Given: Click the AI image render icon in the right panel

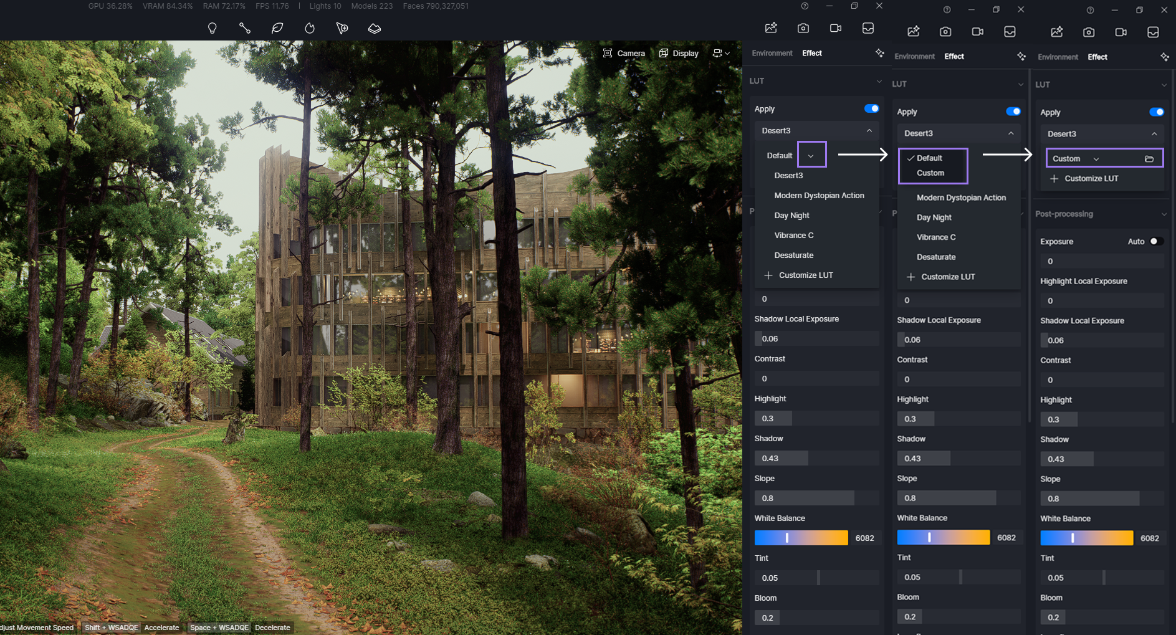Looking at the screenshot, I should (1057, 32).
